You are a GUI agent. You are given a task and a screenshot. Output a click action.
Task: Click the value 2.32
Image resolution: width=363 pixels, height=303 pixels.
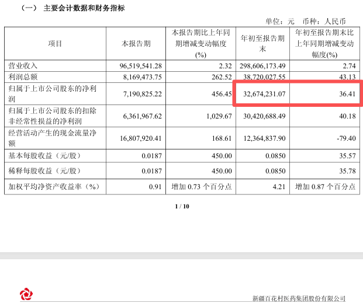(225, 66)
